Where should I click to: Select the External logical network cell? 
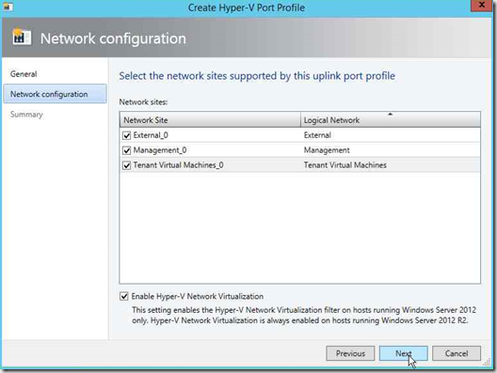pos(317,135)
